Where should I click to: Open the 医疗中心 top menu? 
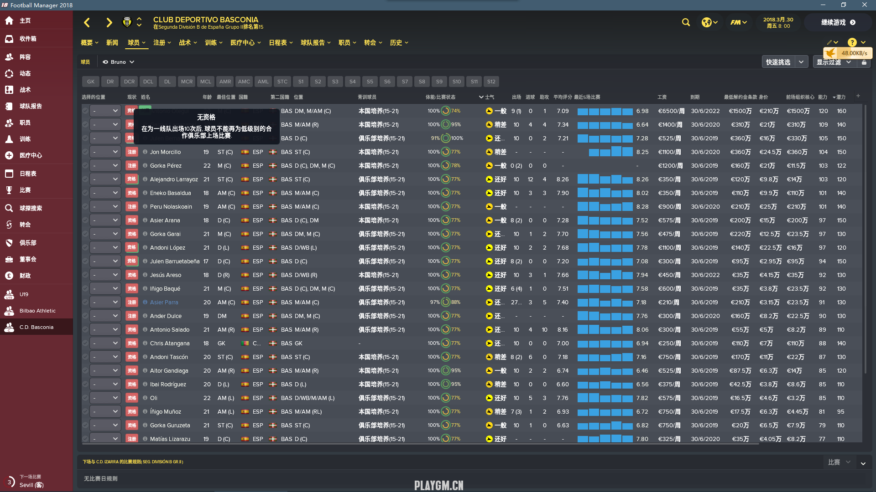(245, 42)
